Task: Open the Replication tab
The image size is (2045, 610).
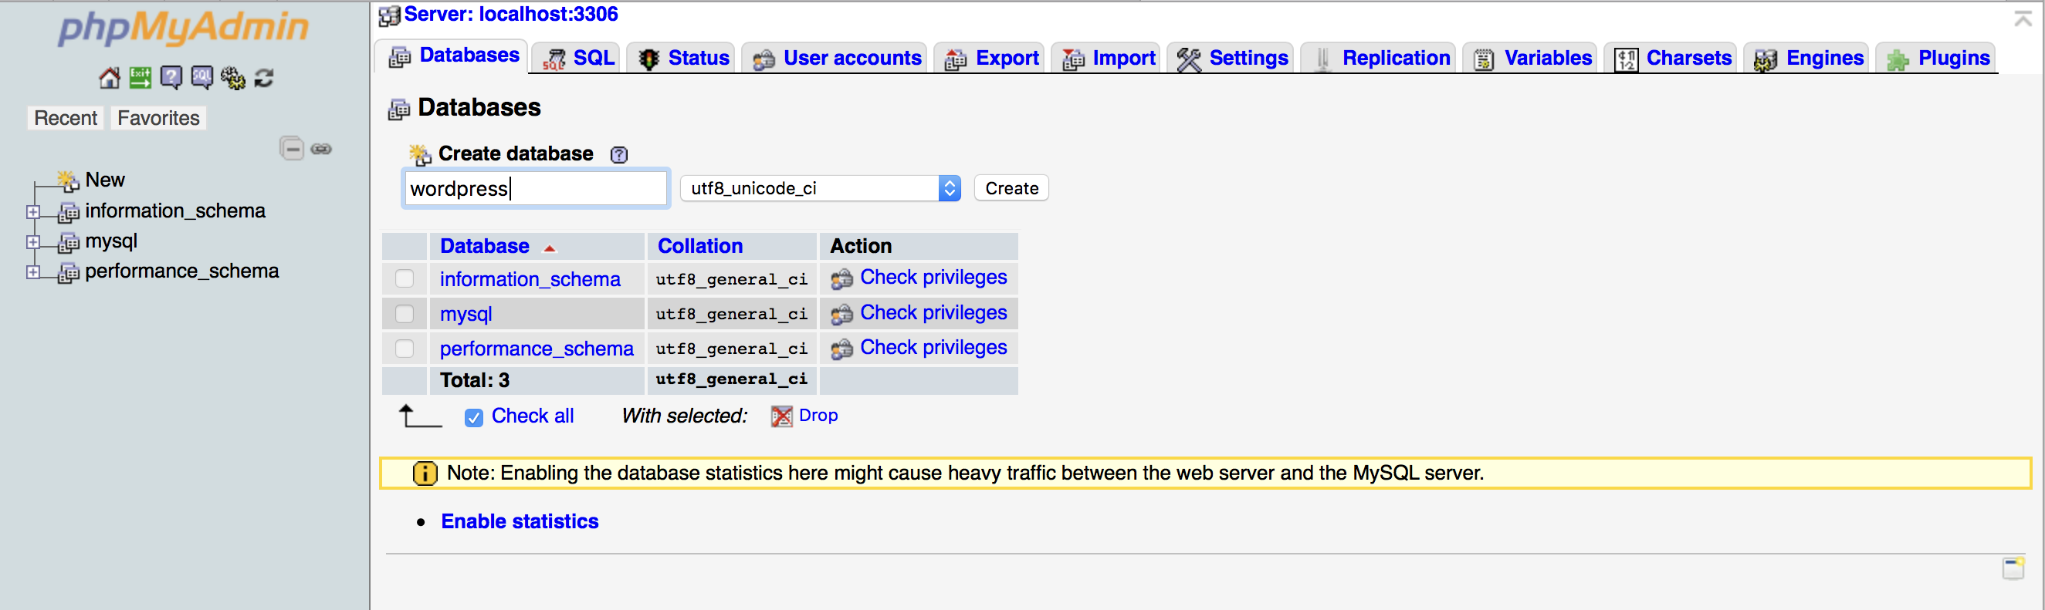Action: coord(1380,58)
